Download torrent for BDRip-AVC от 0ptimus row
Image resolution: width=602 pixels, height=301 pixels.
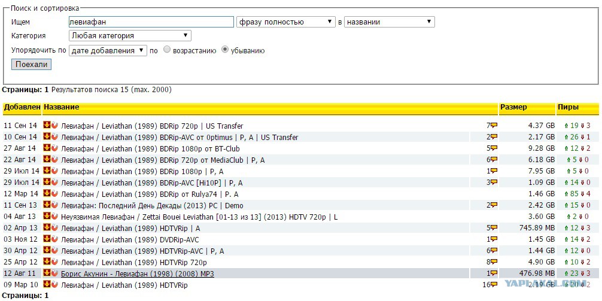(47, 136)
